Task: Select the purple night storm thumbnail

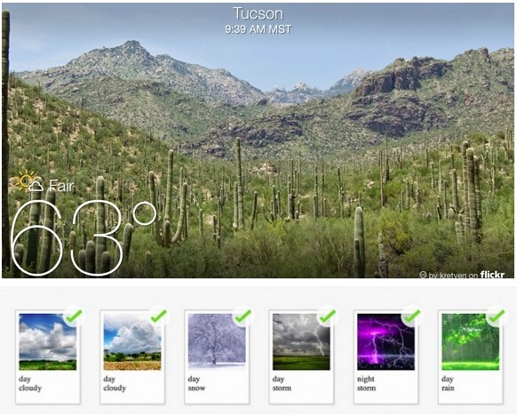Action: (386, 342)
